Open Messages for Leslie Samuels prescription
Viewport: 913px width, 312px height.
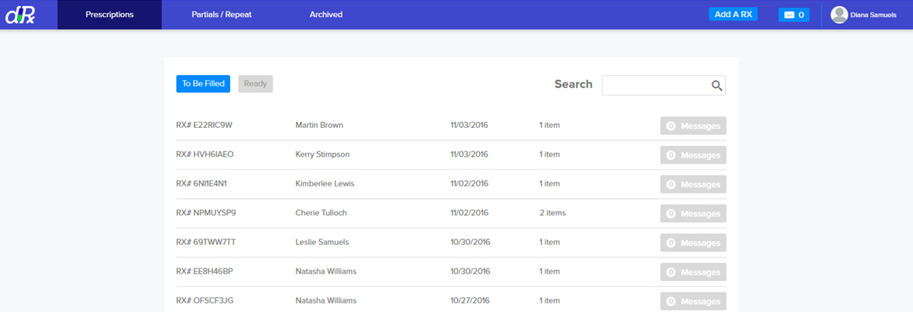coord(693,243)
